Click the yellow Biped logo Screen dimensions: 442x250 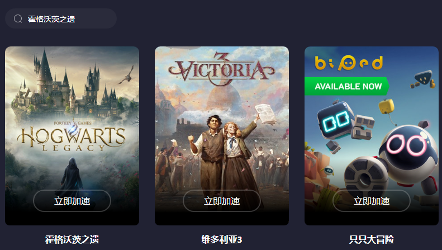pyautogui.click(x=349, y=63)
